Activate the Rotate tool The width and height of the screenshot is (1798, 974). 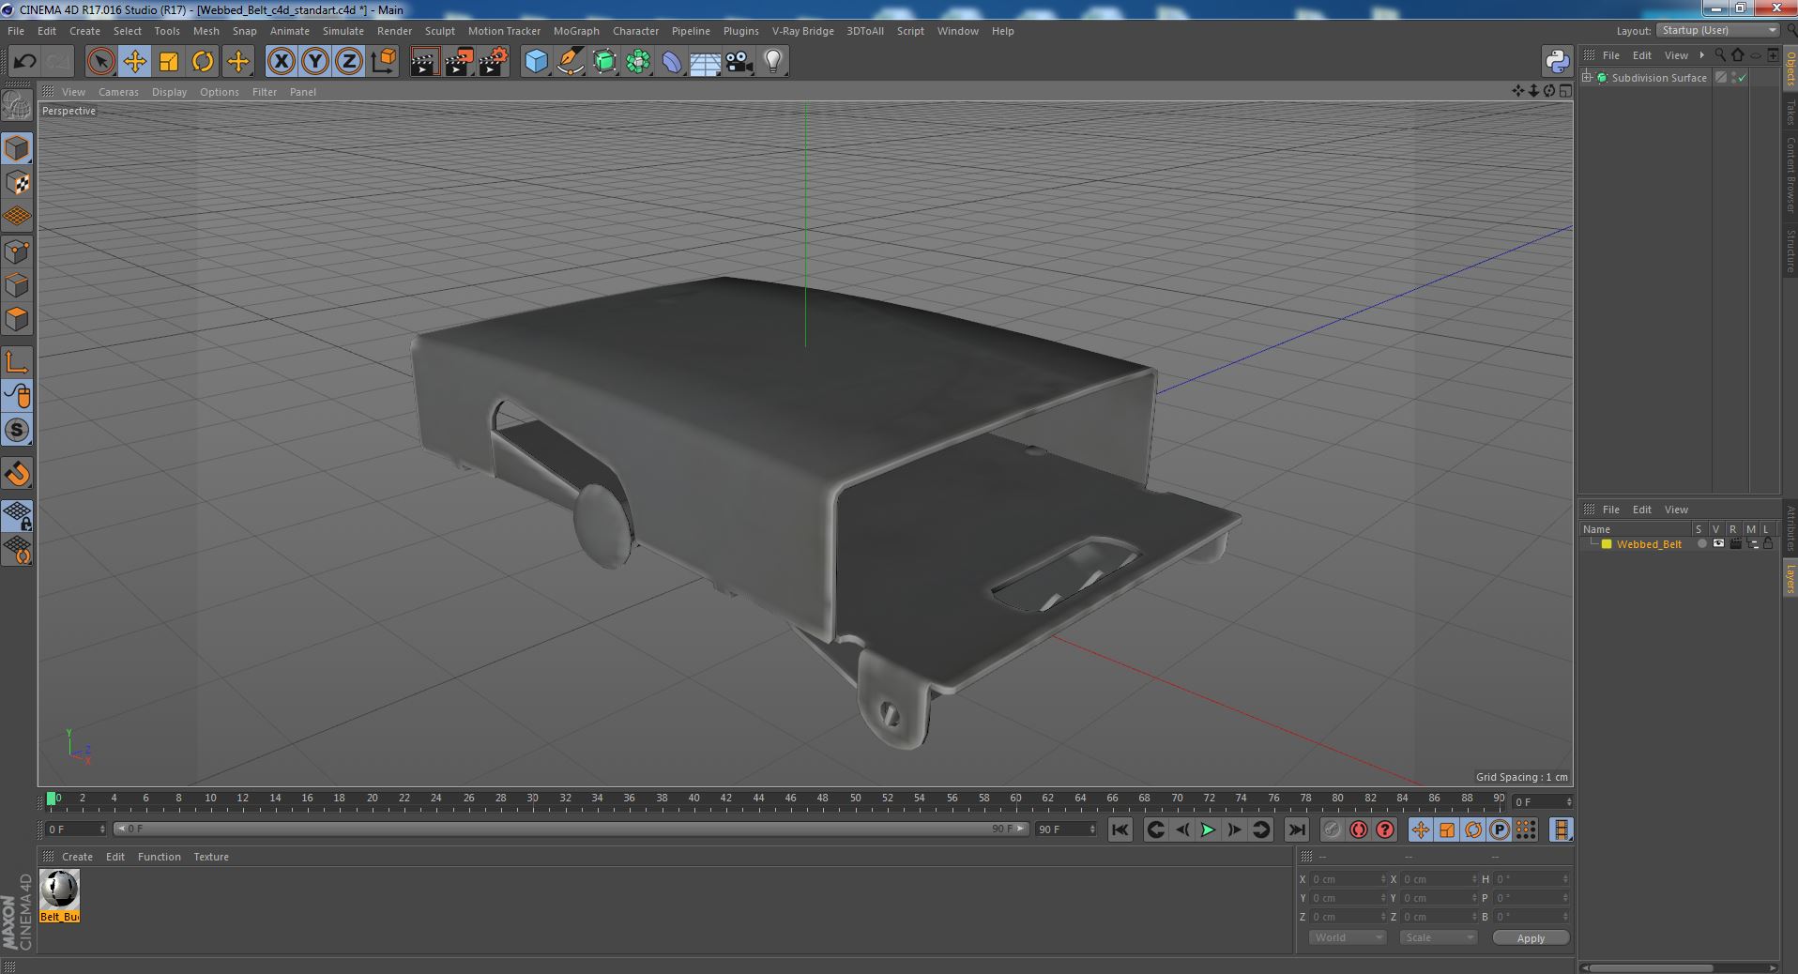click(203, 62)
